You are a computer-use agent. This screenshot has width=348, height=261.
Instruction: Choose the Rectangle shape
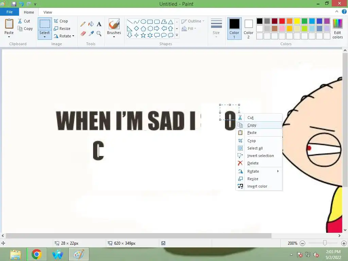coord(150,21)
